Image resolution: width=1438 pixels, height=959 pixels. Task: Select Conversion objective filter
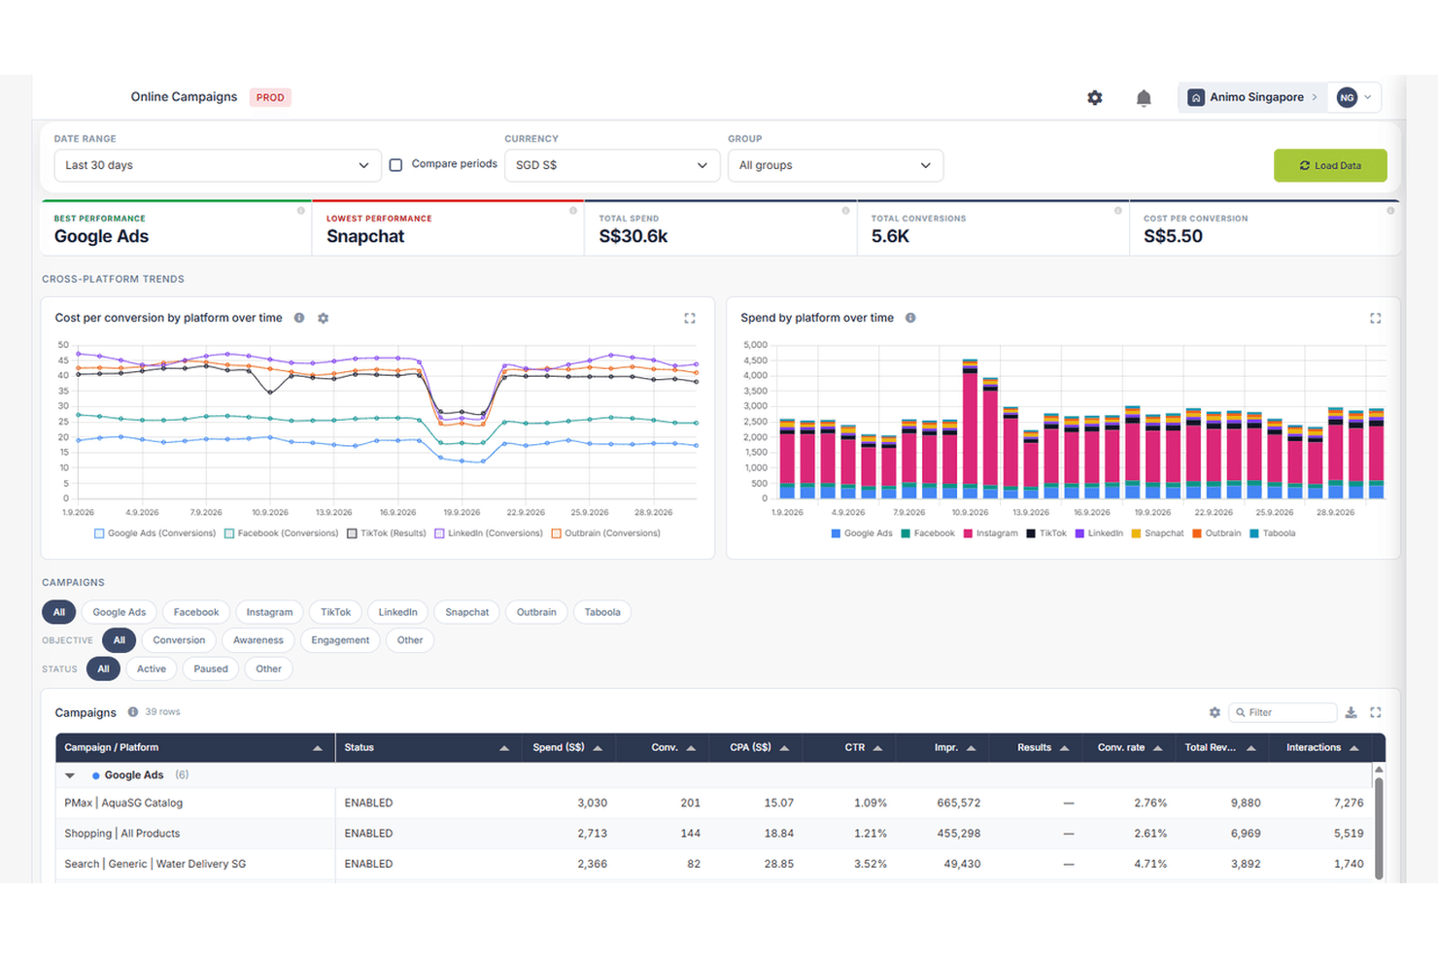[x=179, y=640]
